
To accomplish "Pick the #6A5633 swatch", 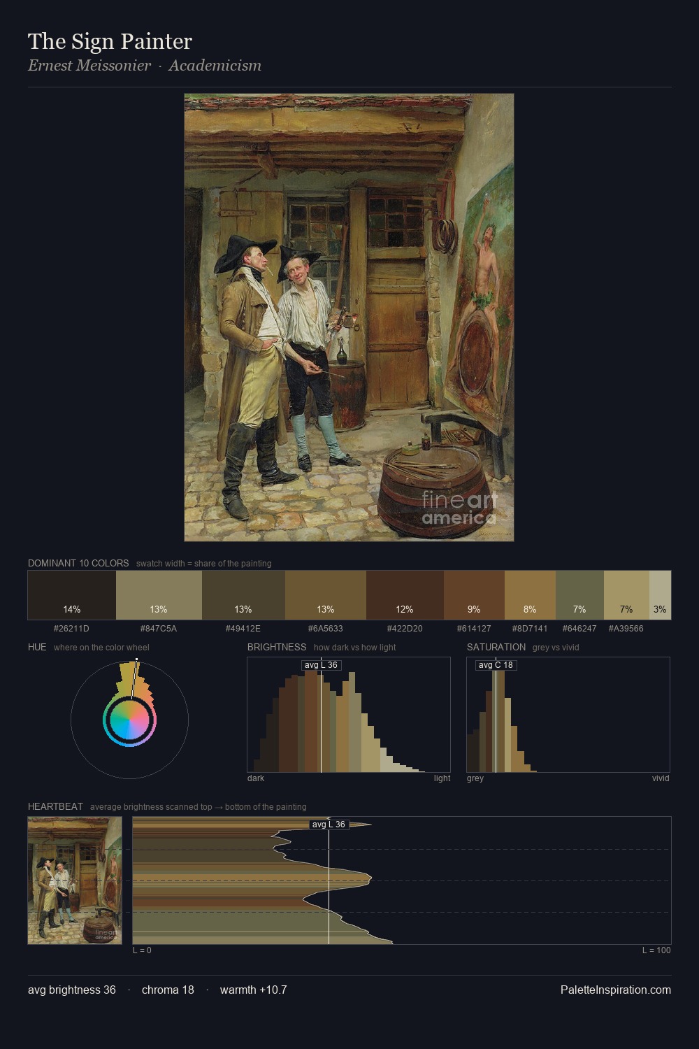I will tap(326, 595).
